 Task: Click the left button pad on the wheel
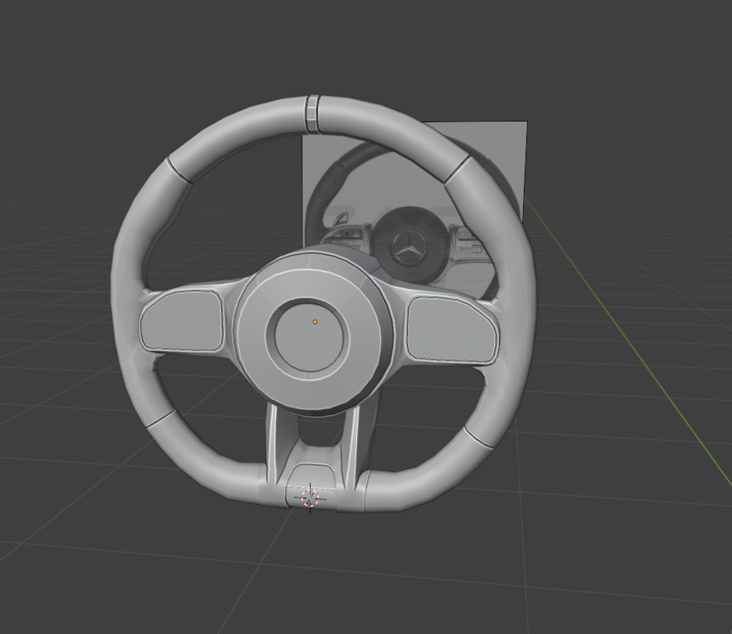coord(183,321)
